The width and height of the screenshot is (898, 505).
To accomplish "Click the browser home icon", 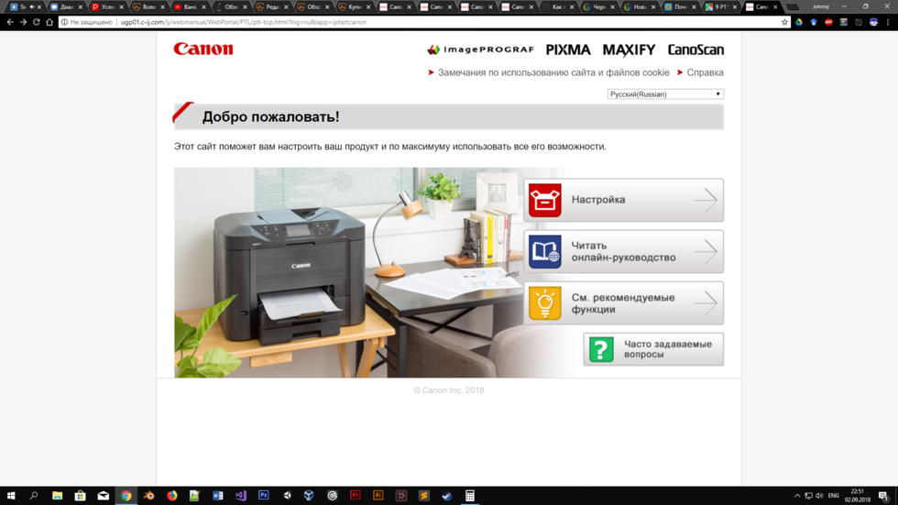I will coord(49,22).
